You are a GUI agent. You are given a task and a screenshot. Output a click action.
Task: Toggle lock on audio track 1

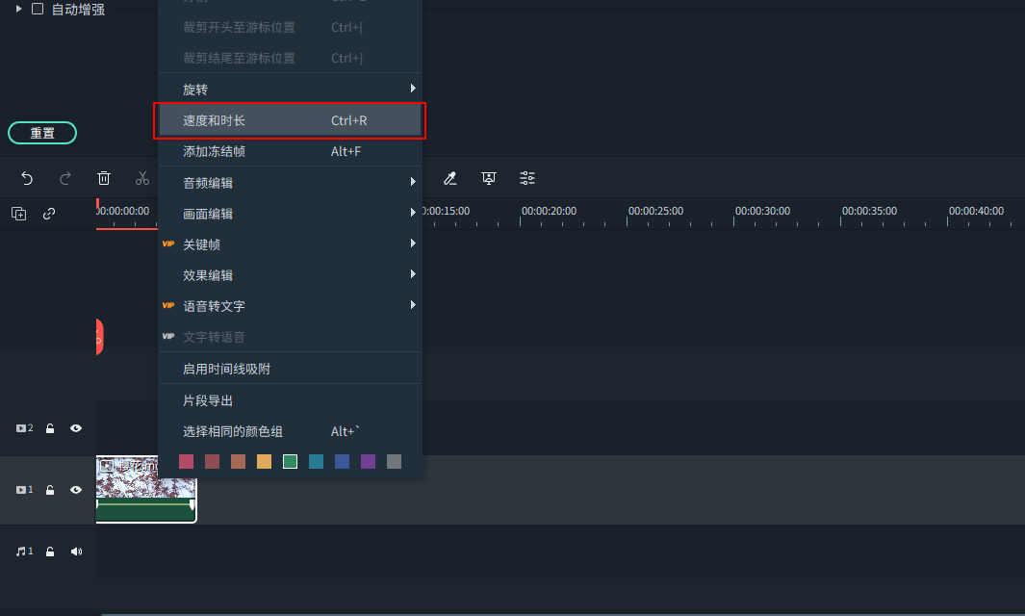point(50,552)
